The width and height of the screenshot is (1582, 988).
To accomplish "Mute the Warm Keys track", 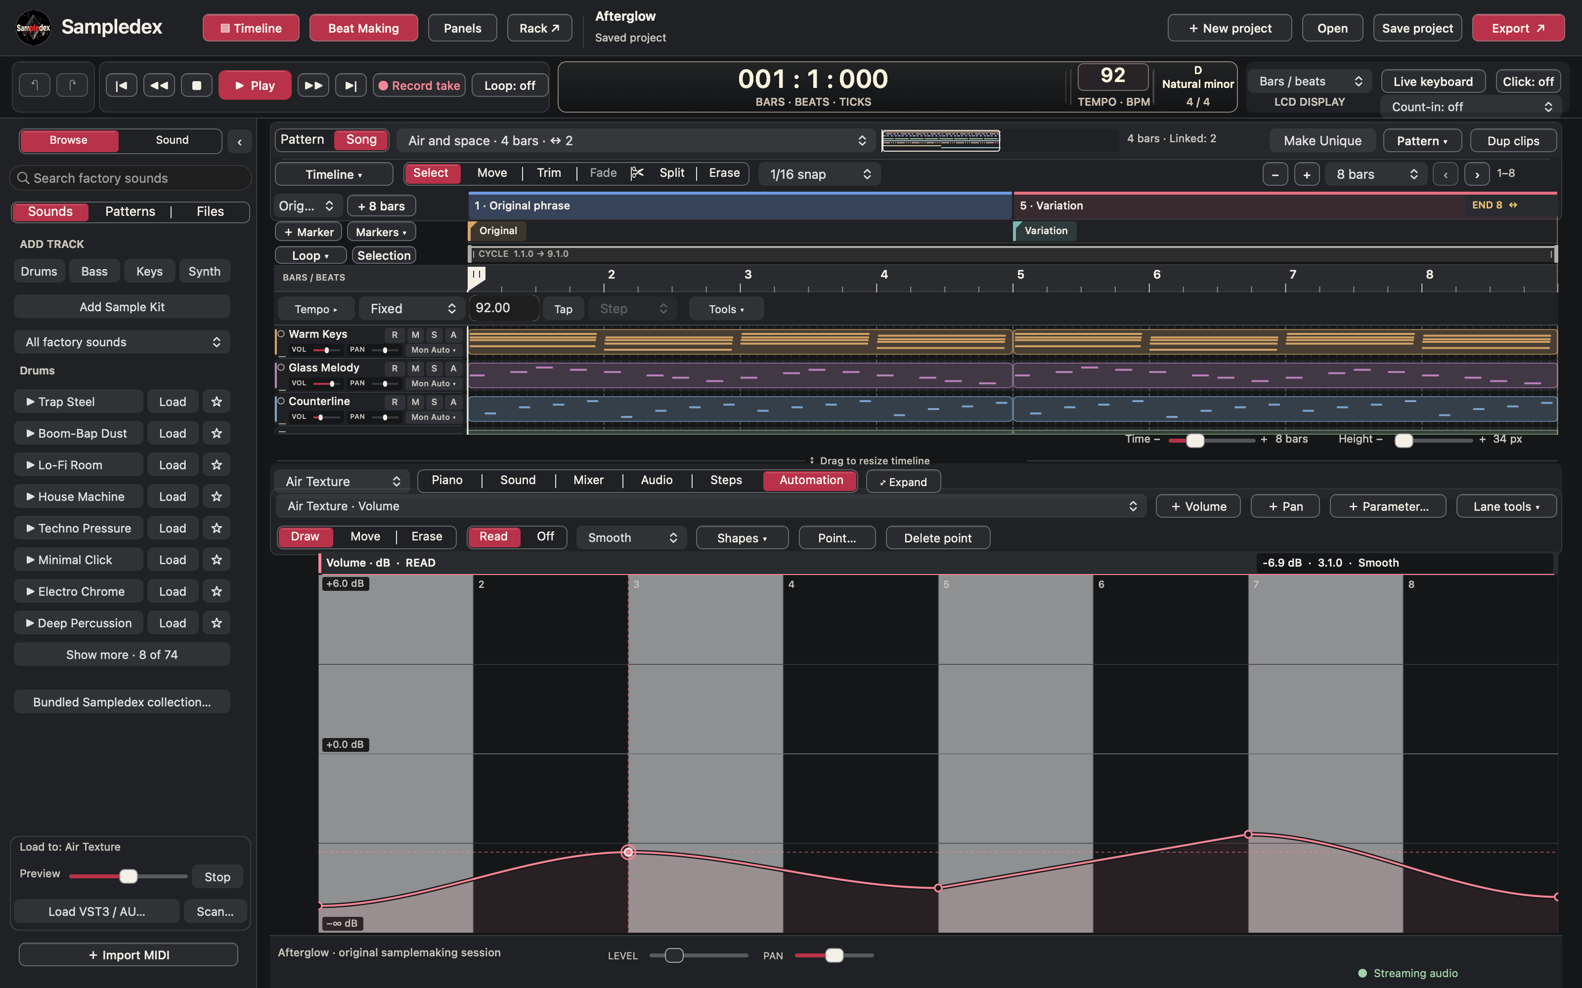I will tap(415, 334).
